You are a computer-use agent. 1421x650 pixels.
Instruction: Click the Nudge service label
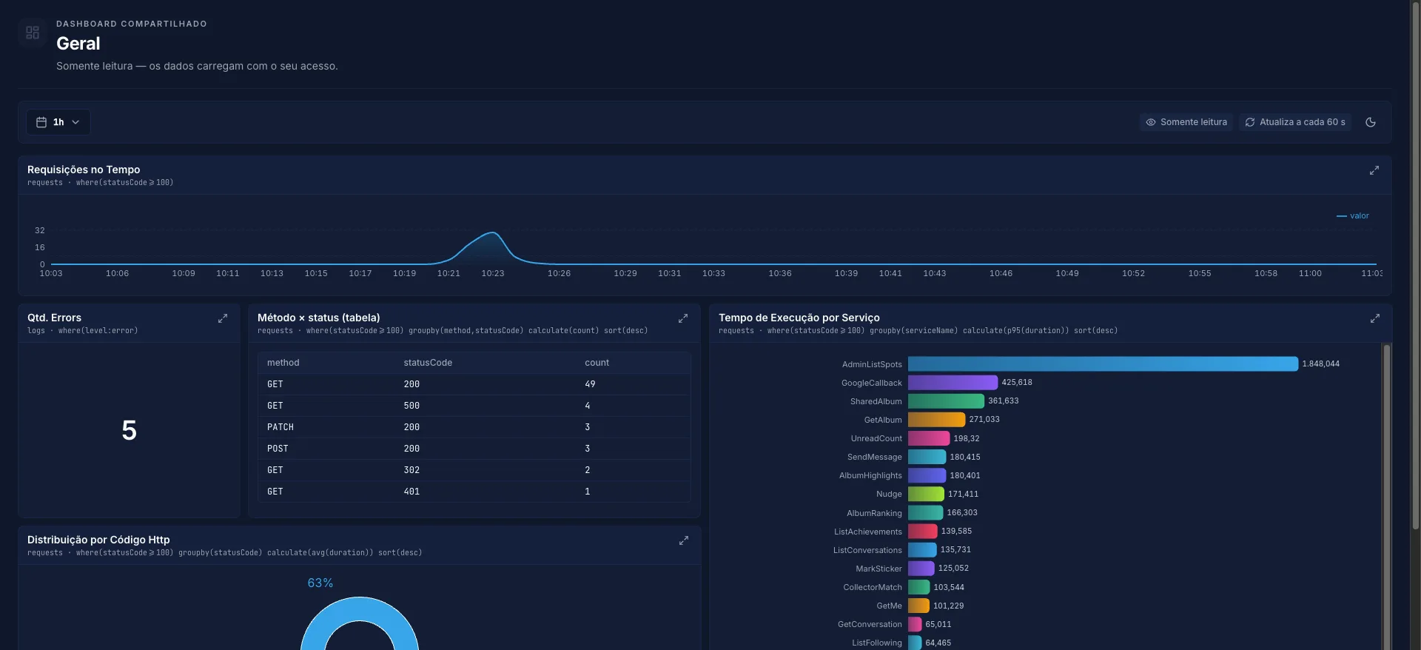coord(889,494)
